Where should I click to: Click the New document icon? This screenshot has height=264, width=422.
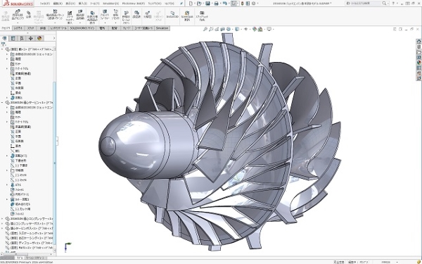pos(191,4)
